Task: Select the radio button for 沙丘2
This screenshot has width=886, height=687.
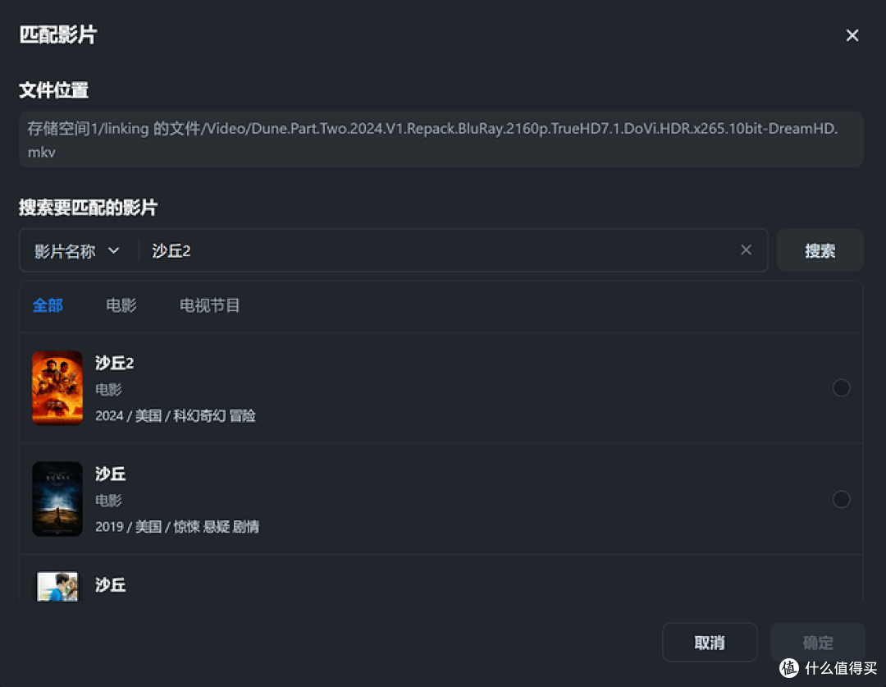Action: [841, 387]
